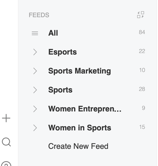This screenshot has height=166, width=158.
Task: Open the Esports feed
Action: coord(62,52)
